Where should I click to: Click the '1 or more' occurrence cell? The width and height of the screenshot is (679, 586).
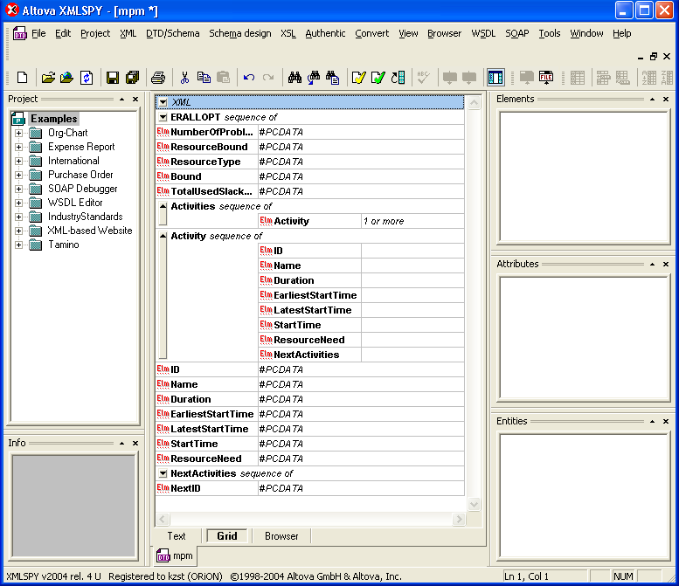pyautogui.click(x=412, y=221)
